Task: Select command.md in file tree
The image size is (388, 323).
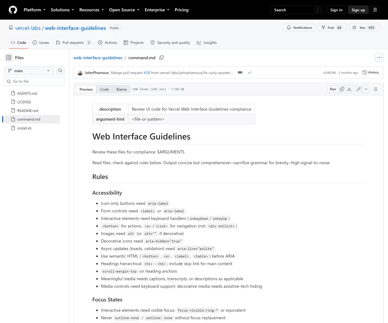Action: click(32, 119)
